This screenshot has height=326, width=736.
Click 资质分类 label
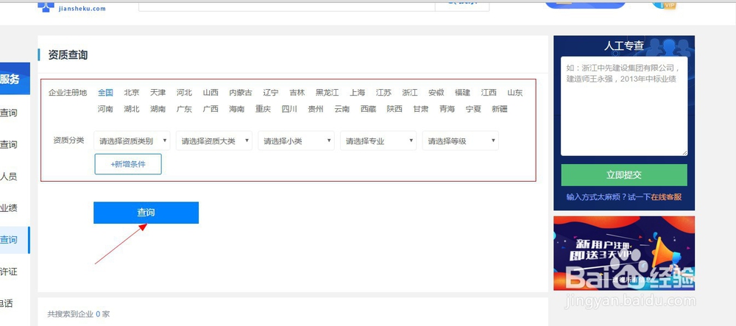[x=68, y=141]
